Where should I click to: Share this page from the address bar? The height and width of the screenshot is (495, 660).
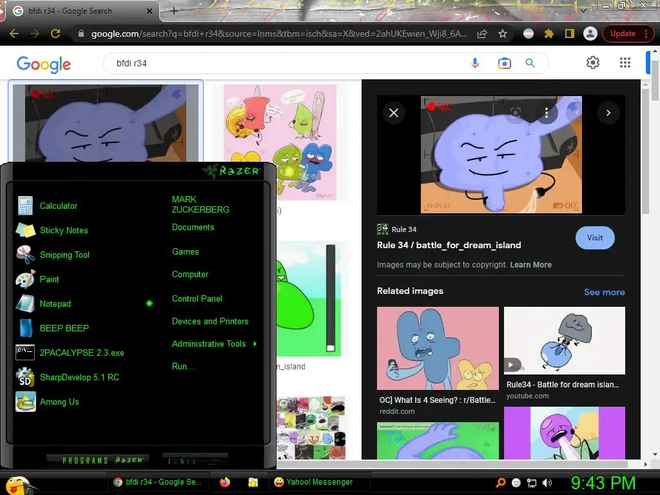coord(482,34)
